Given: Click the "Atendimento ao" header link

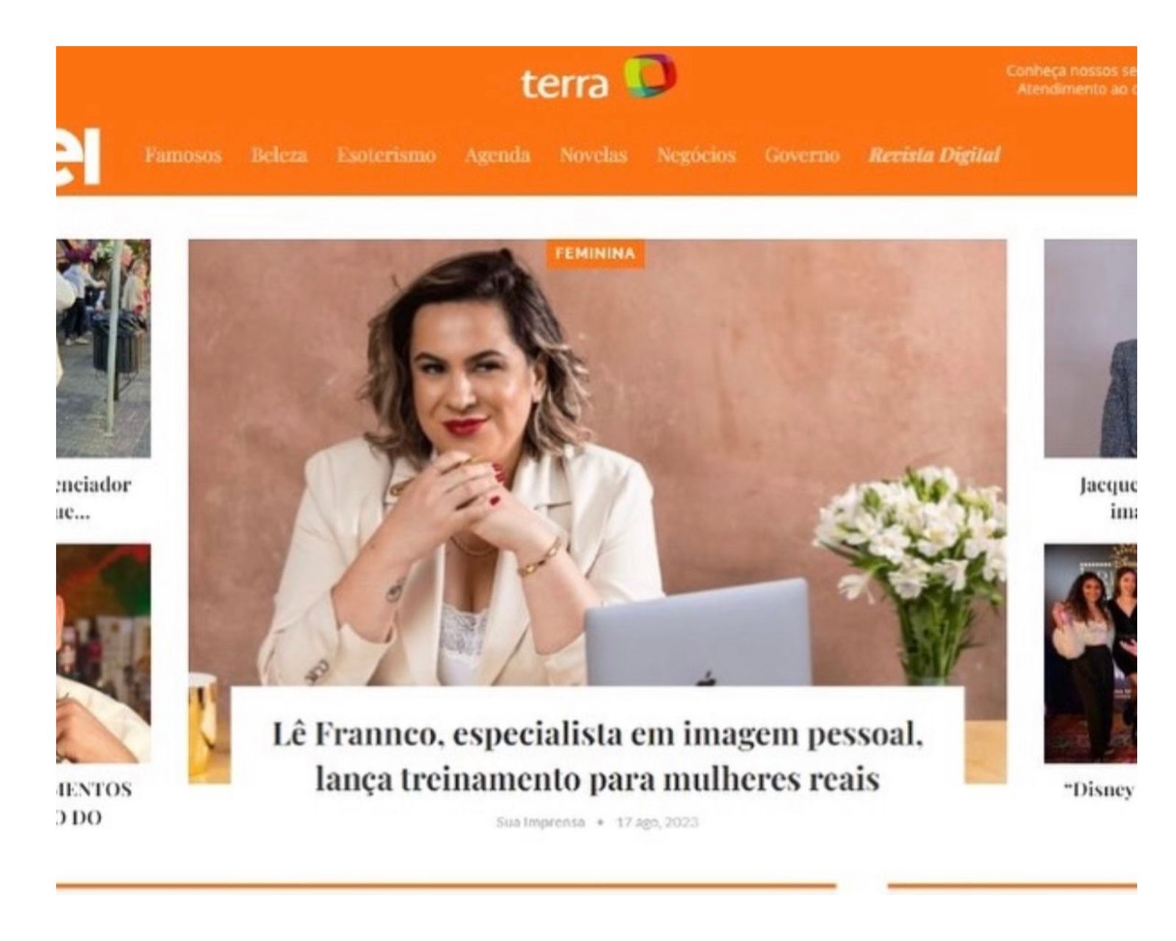Looking at the screenshot, I should (1076, 89).
